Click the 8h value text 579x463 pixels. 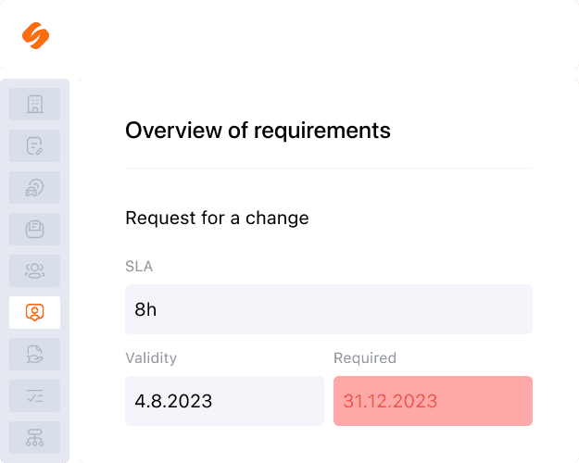click(145, 309)
